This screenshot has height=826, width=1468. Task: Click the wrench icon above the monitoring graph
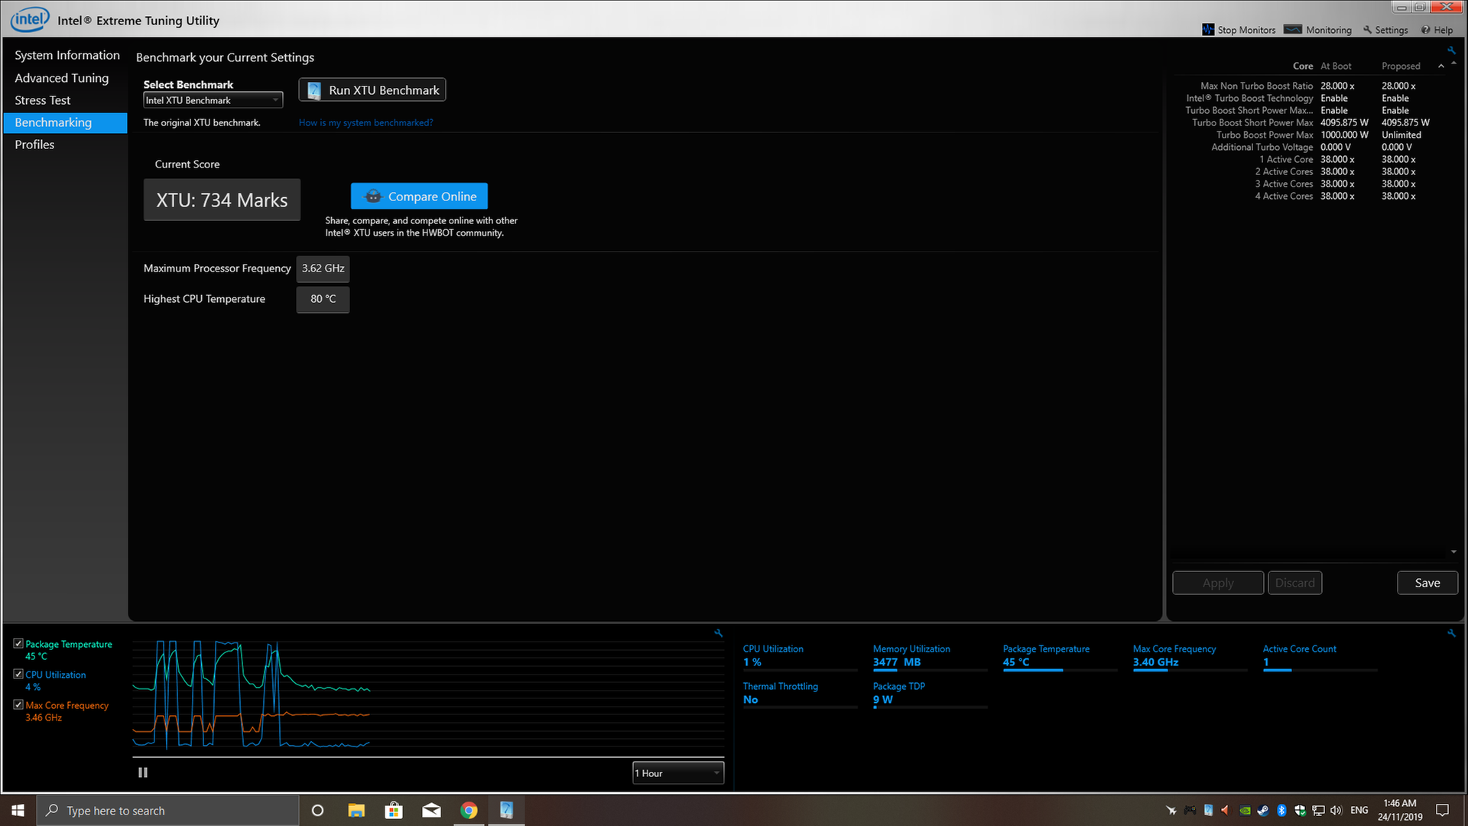coord(718,633)
